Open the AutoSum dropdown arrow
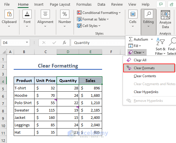Image resolution: width=176 pixels, height=143 pixels. [152, 39]
